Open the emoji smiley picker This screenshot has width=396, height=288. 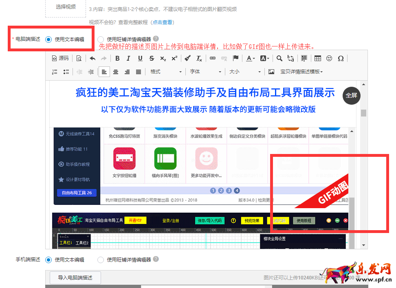(329, 58)
